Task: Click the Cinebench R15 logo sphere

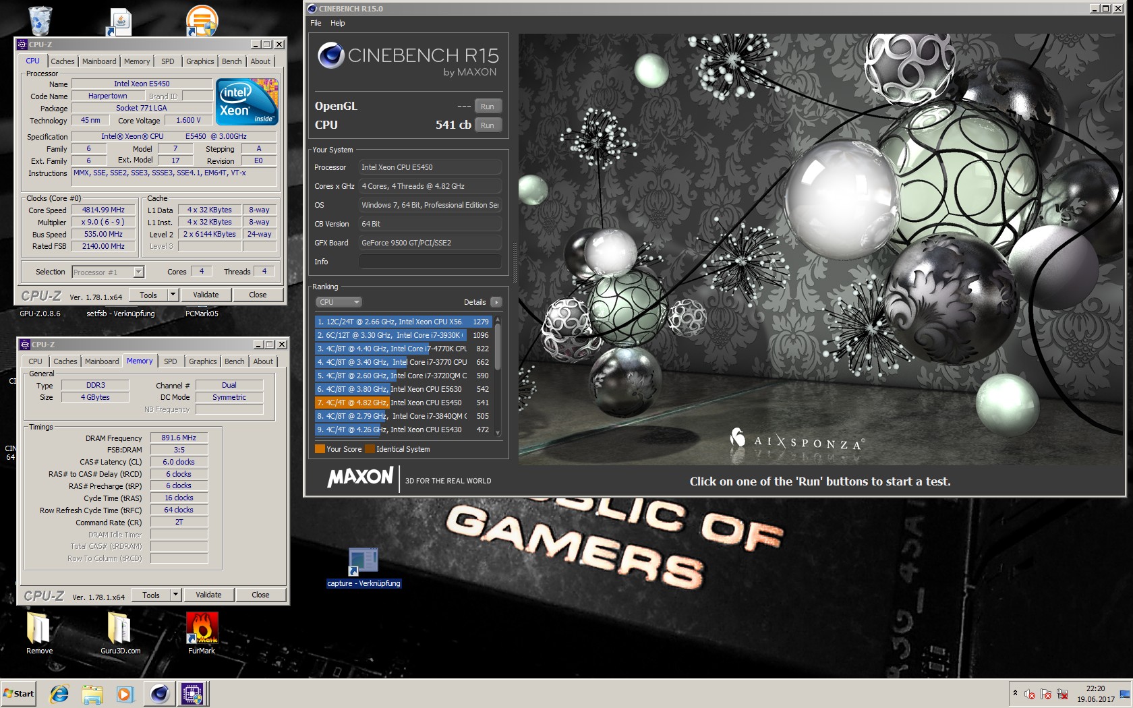Action: pos(331,55)
